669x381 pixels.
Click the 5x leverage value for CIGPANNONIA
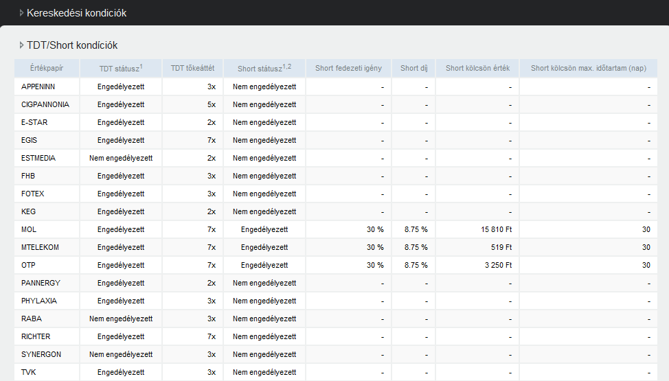212,104
